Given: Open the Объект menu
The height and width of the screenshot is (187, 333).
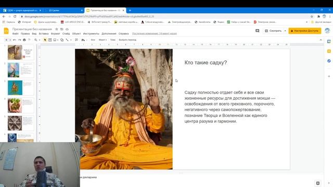Looking at the screenshot, I should click(76, 34).
